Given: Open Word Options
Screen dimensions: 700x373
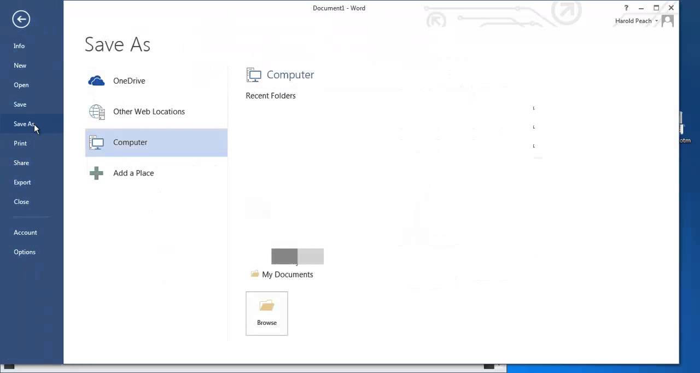Looking at the screenshot, I should (25, 252).
